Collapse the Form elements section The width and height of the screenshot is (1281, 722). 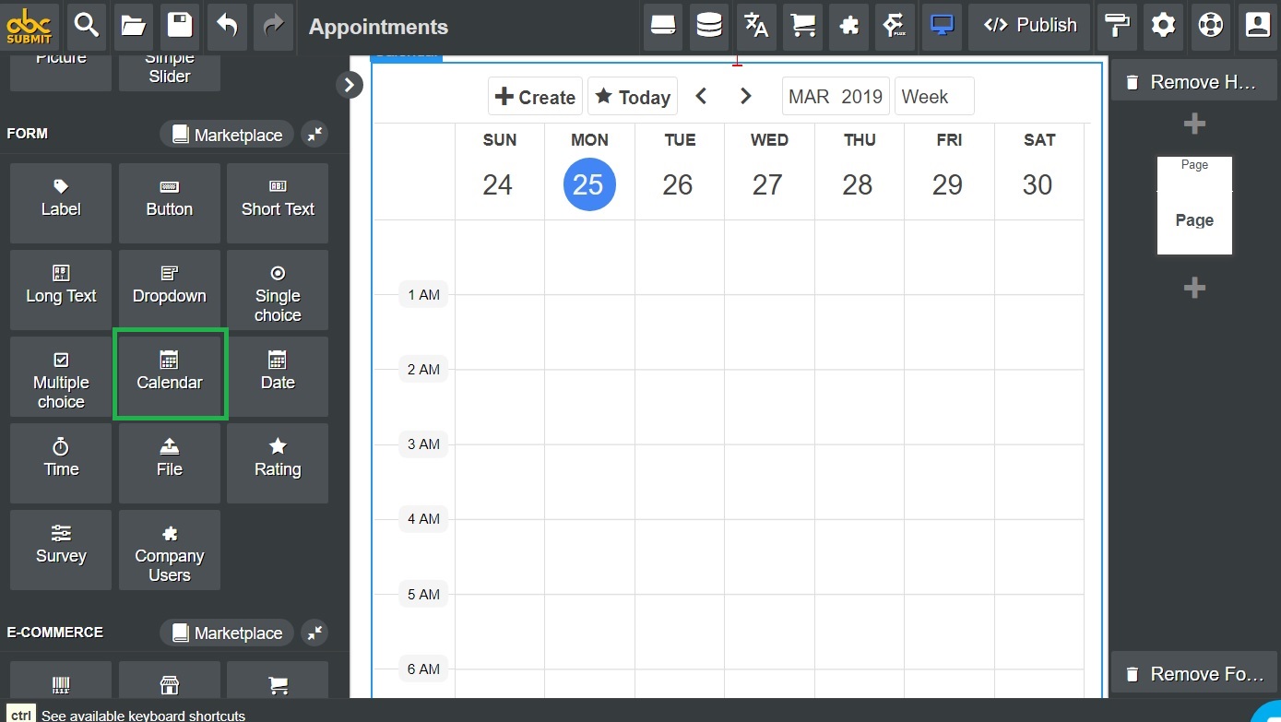click(x=314, y=133)
